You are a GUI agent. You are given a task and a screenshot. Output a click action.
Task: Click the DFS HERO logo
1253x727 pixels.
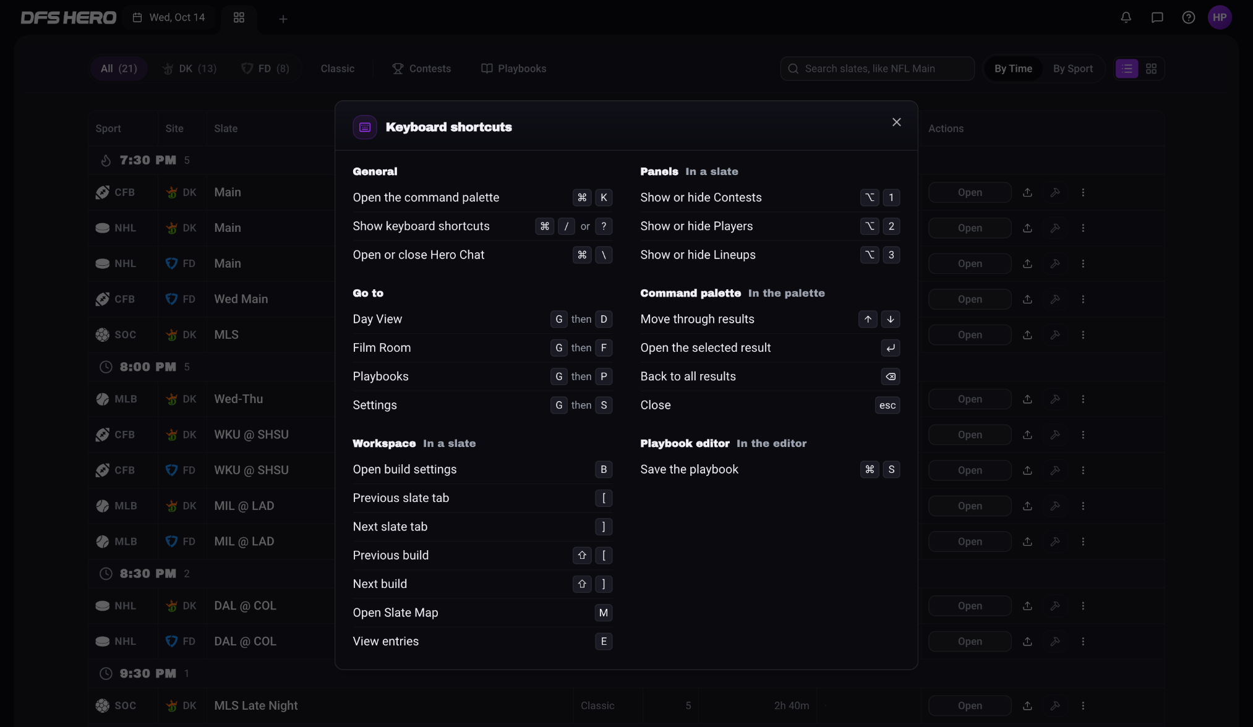coord(69,17)
